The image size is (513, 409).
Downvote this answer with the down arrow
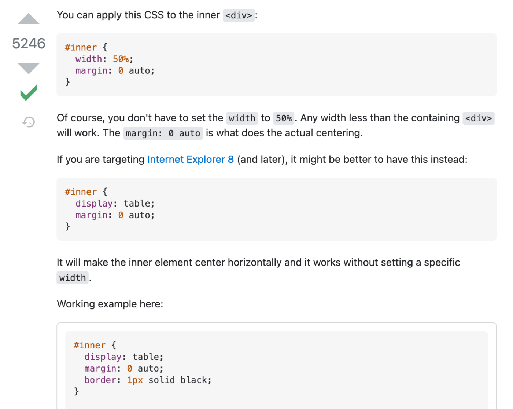(29, 68)
